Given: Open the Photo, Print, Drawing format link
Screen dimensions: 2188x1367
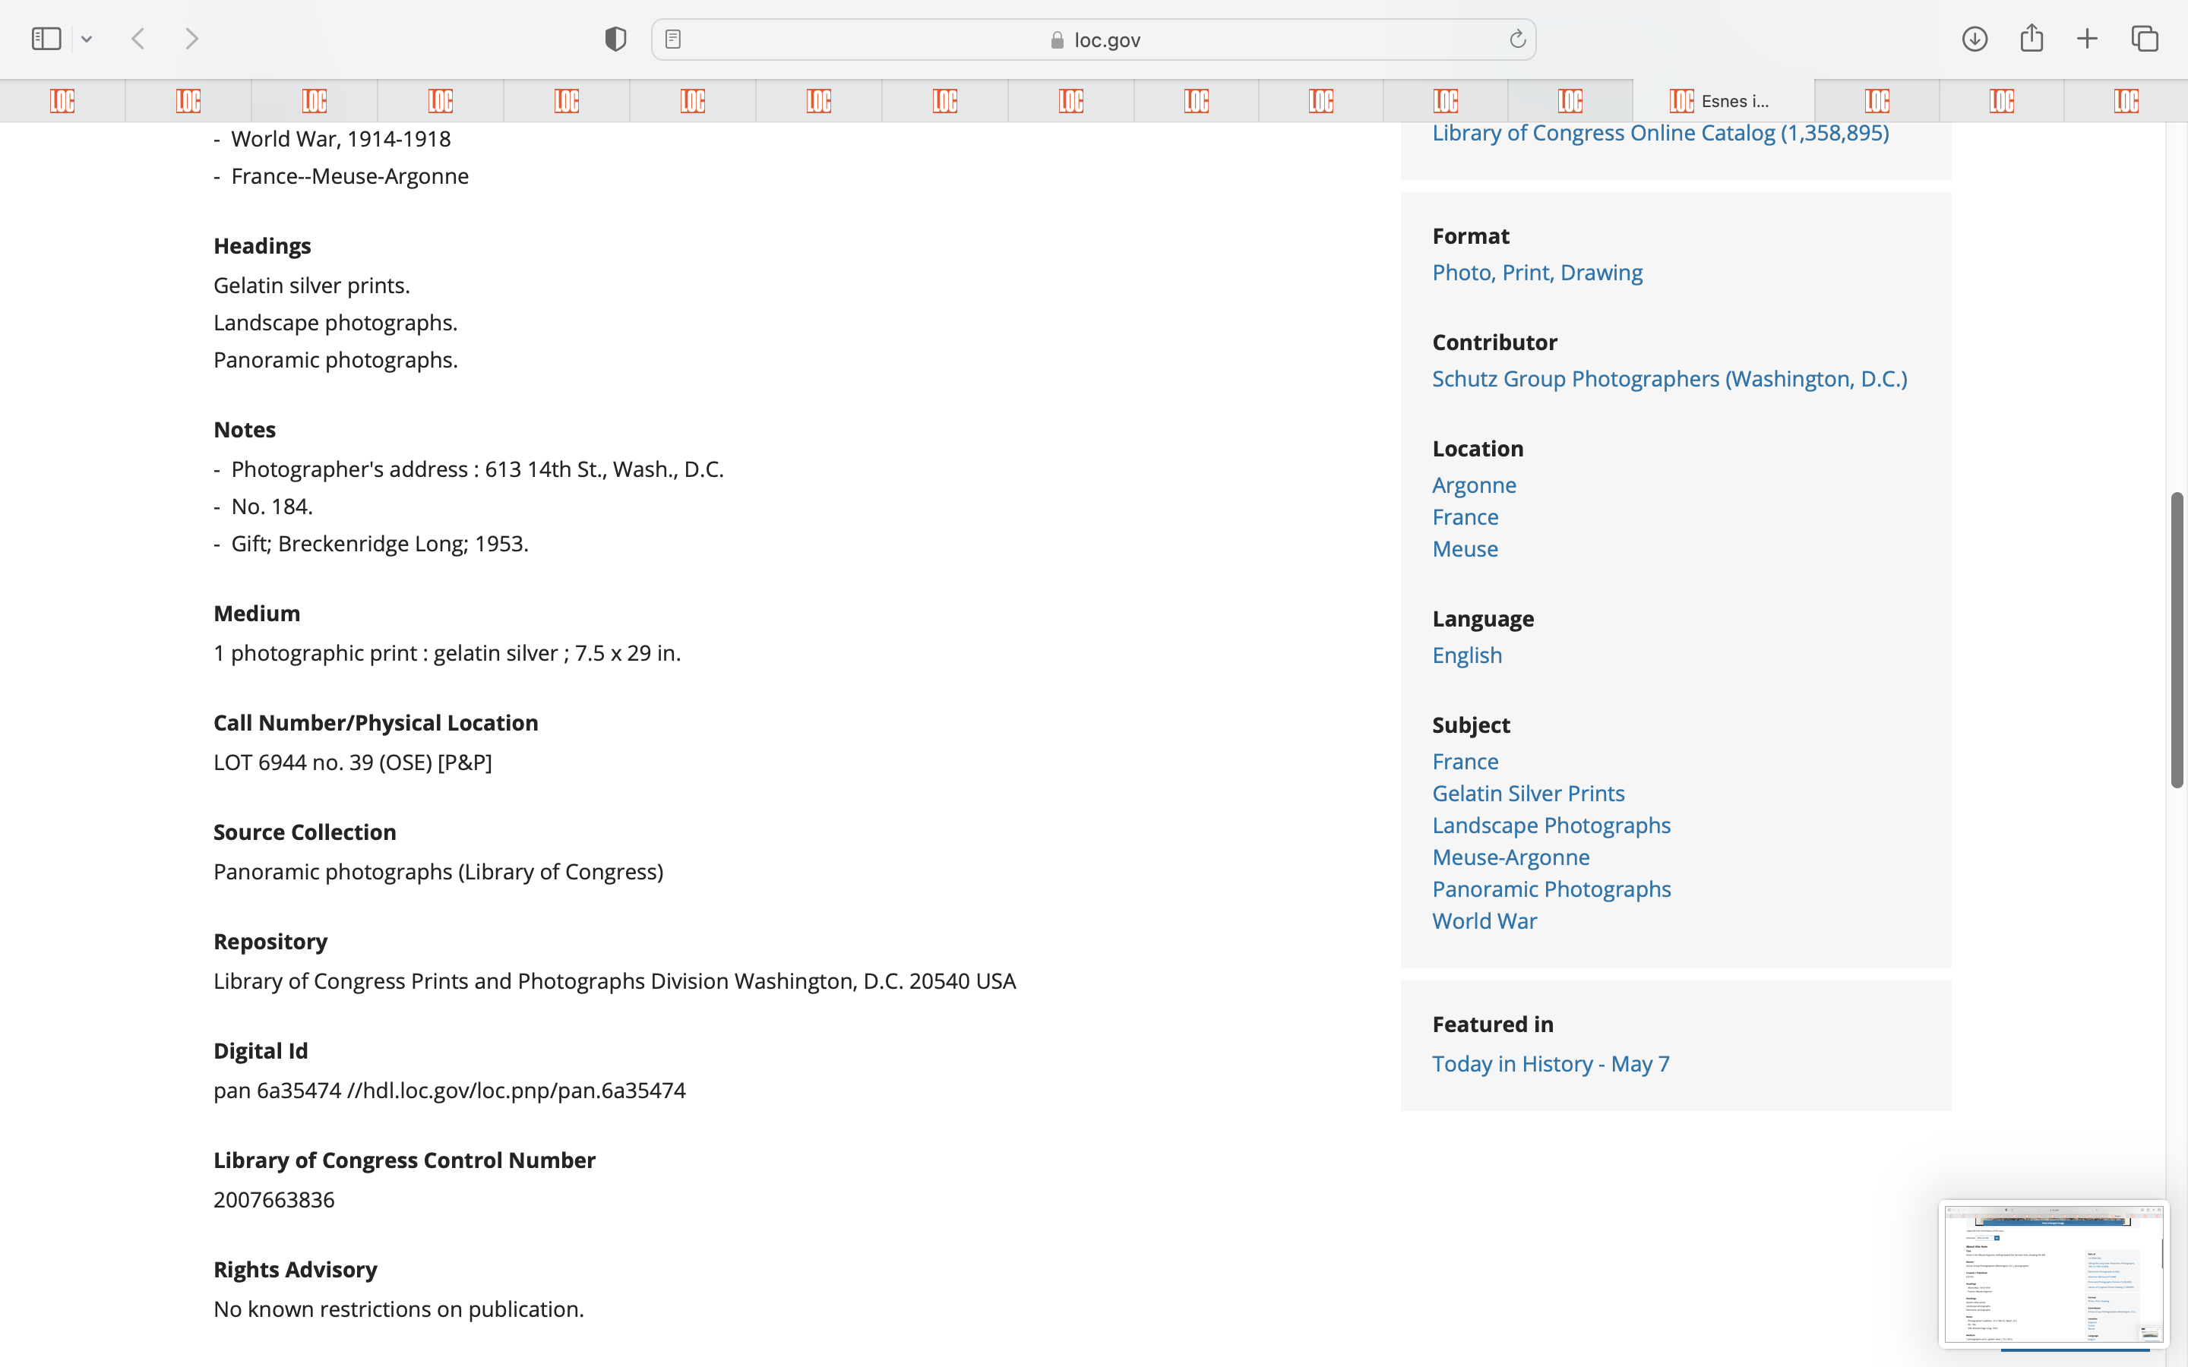Looking at the screenshot, I should [x=1537, y=272].
